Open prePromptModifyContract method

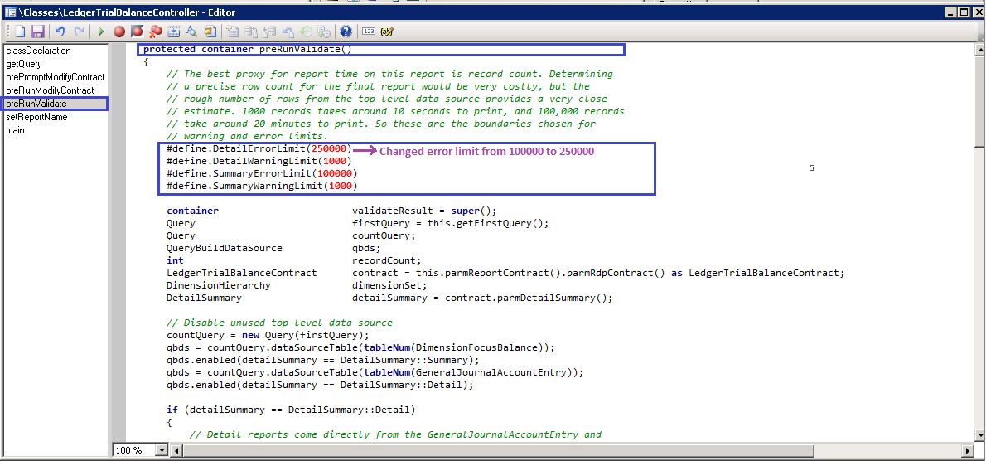pyautogui.click(x=56, y=77)
